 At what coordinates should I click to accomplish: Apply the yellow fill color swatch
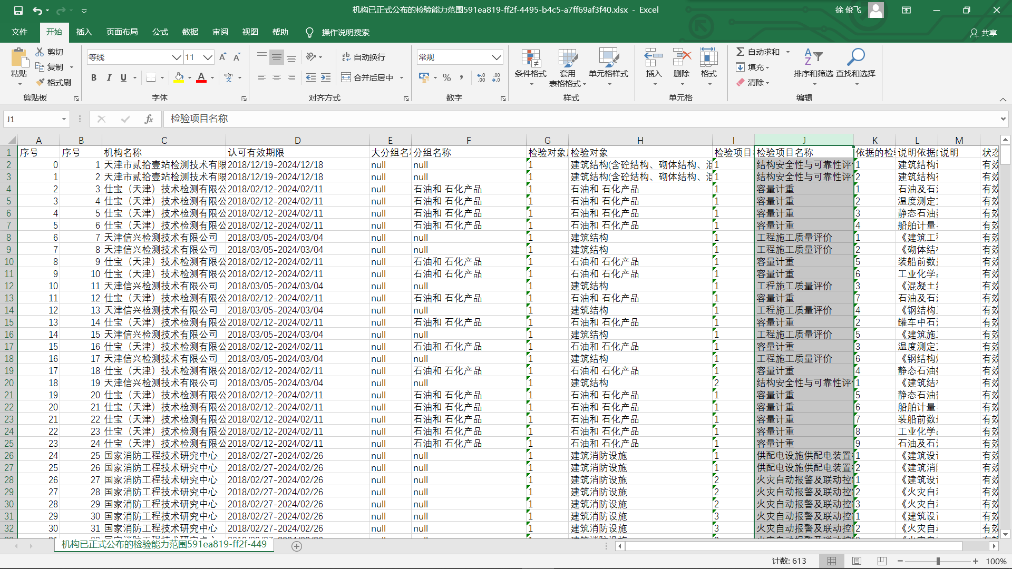pyautogui.click(x=179, y=77)
